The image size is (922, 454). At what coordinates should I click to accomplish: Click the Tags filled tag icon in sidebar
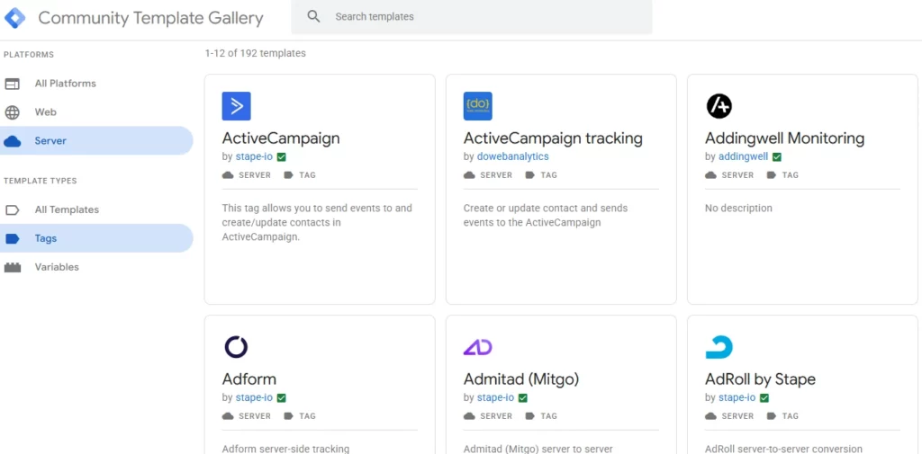[x=13, y=238]
